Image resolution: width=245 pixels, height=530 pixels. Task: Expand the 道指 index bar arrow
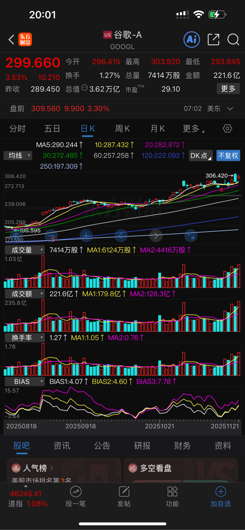point(26,486)
